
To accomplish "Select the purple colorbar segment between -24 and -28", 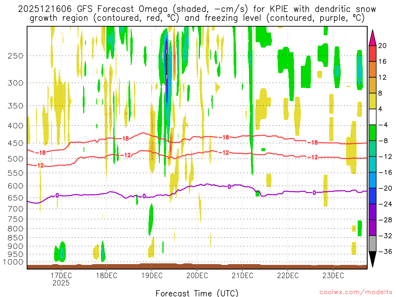I will point(373,212).
